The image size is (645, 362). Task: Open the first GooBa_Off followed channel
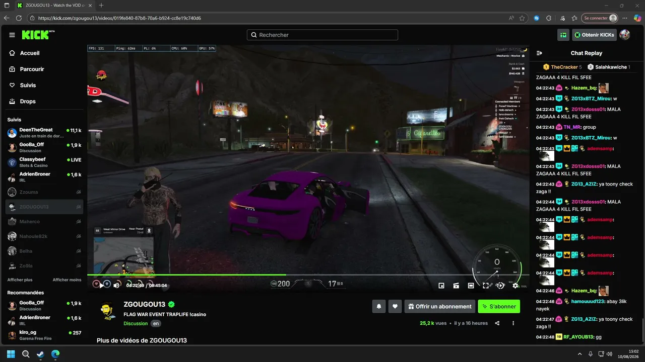coord(44,148)
